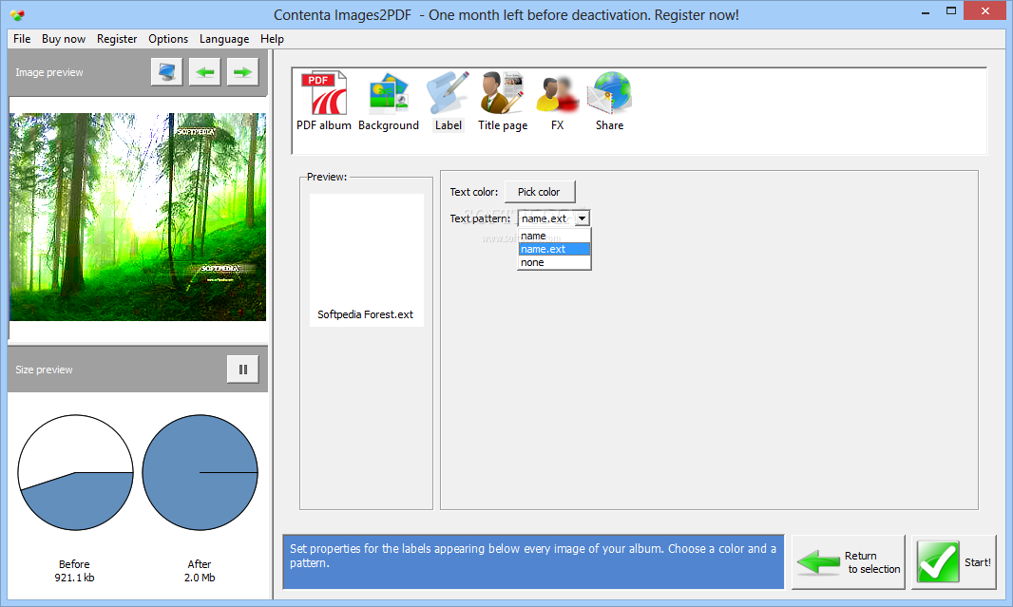This screenshot has width=1013, height=607.
Task: Click Return to selection button
Action: coord(849,561)
